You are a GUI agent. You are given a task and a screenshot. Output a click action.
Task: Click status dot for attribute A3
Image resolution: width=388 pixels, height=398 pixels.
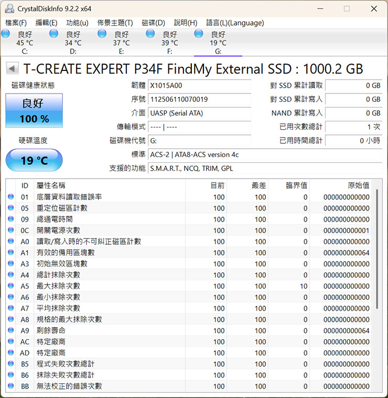pos(10,264)
